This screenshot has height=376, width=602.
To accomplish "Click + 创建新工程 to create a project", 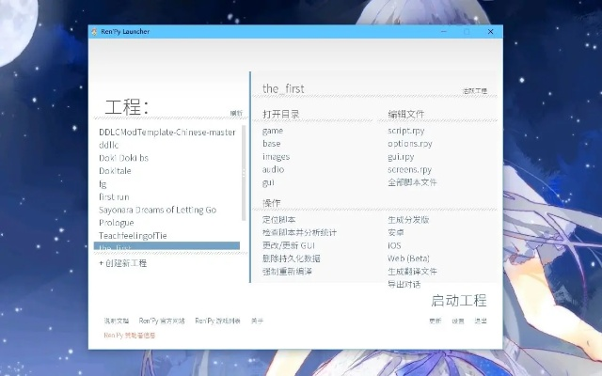I will [x=123, y=263].
